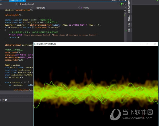
Task: Maximize the EGE15.04 VC2015x86 window
Action: tap(148, 44)
